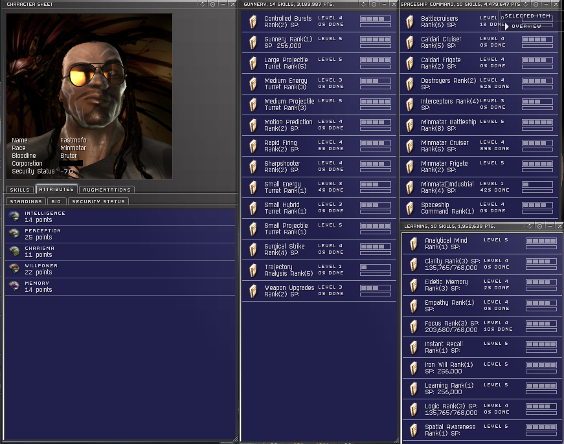
Task: Click the Caldari Cruiser skill book icon
Action: 410,43
